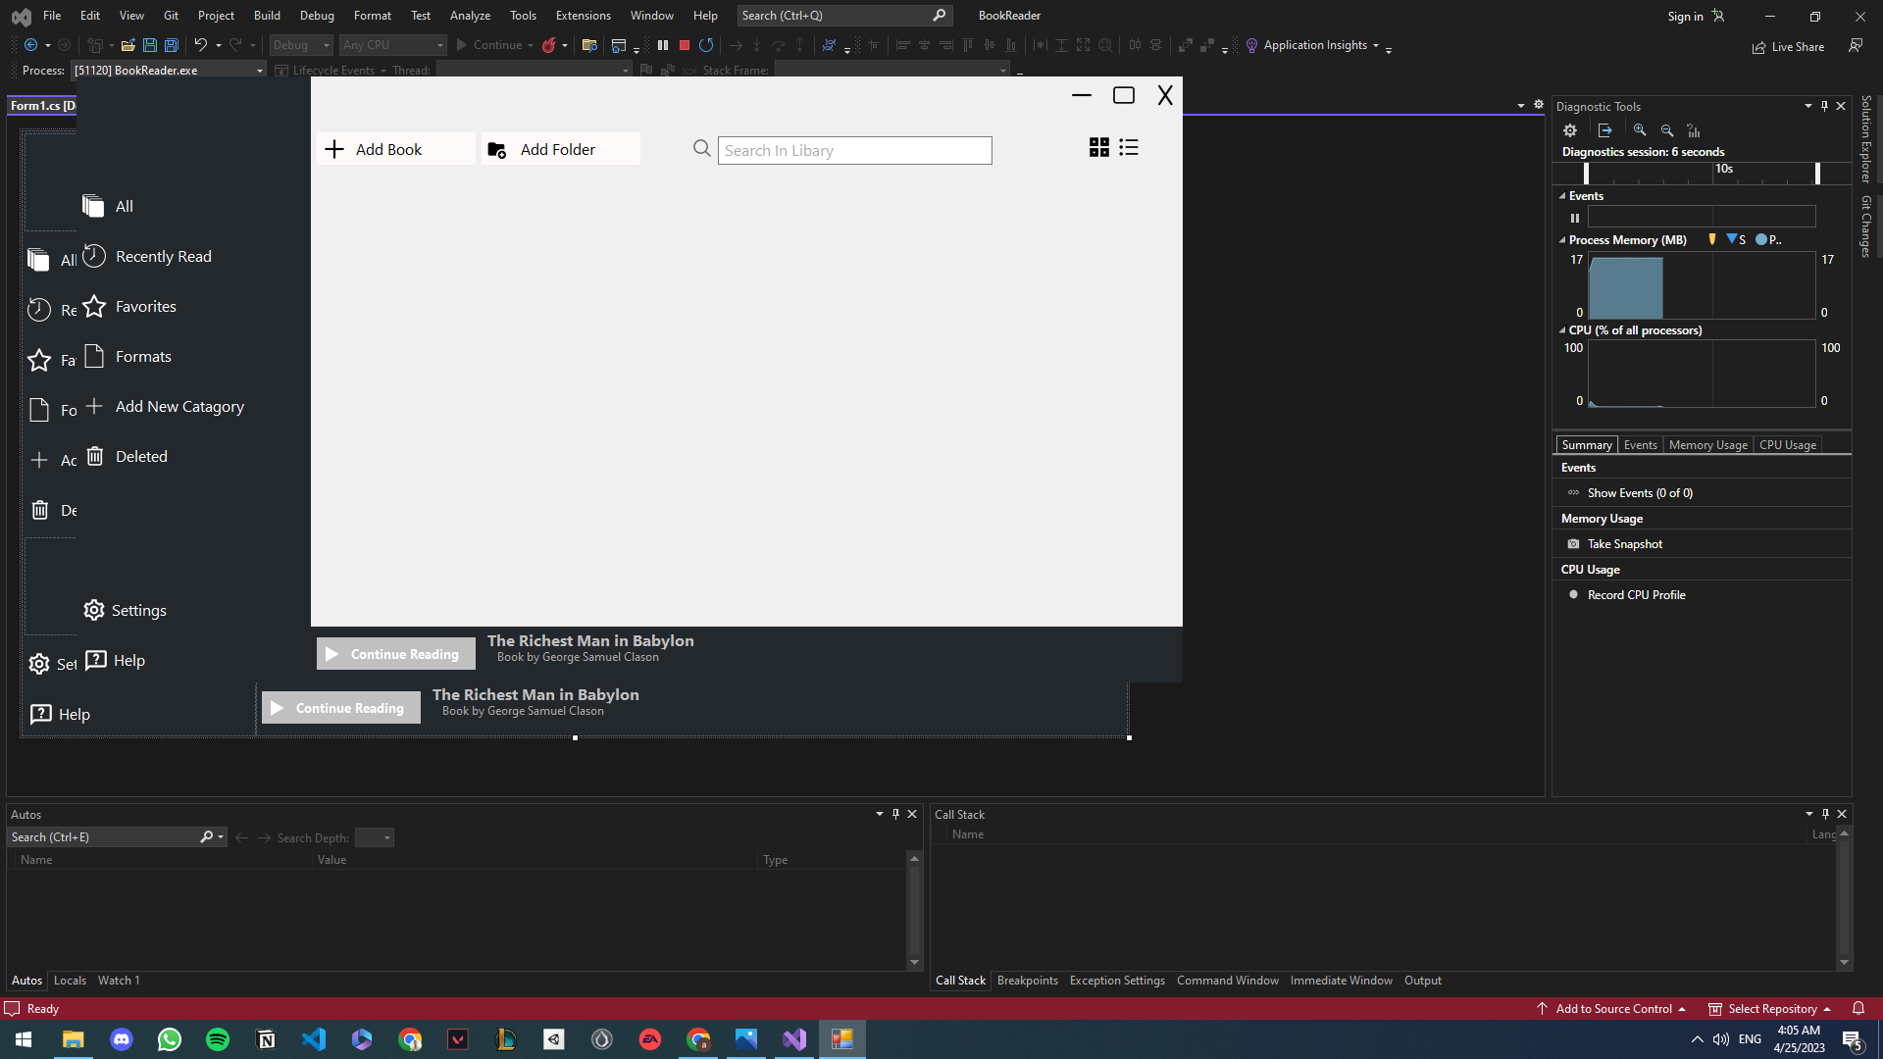The height and width of the screenshot is (1059, 1883).
Task: Click the Search In Library field
Action: [854, 149]
